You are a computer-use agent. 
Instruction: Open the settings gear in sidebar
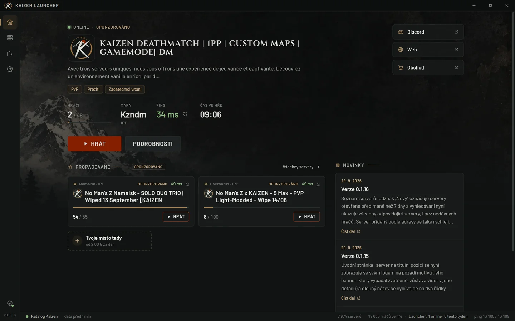10,69
